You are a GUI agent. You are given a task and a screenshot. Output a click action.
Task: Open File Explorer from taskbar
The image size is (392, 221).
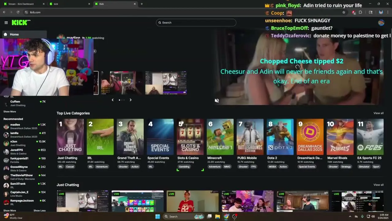click(x=217, y=216)
